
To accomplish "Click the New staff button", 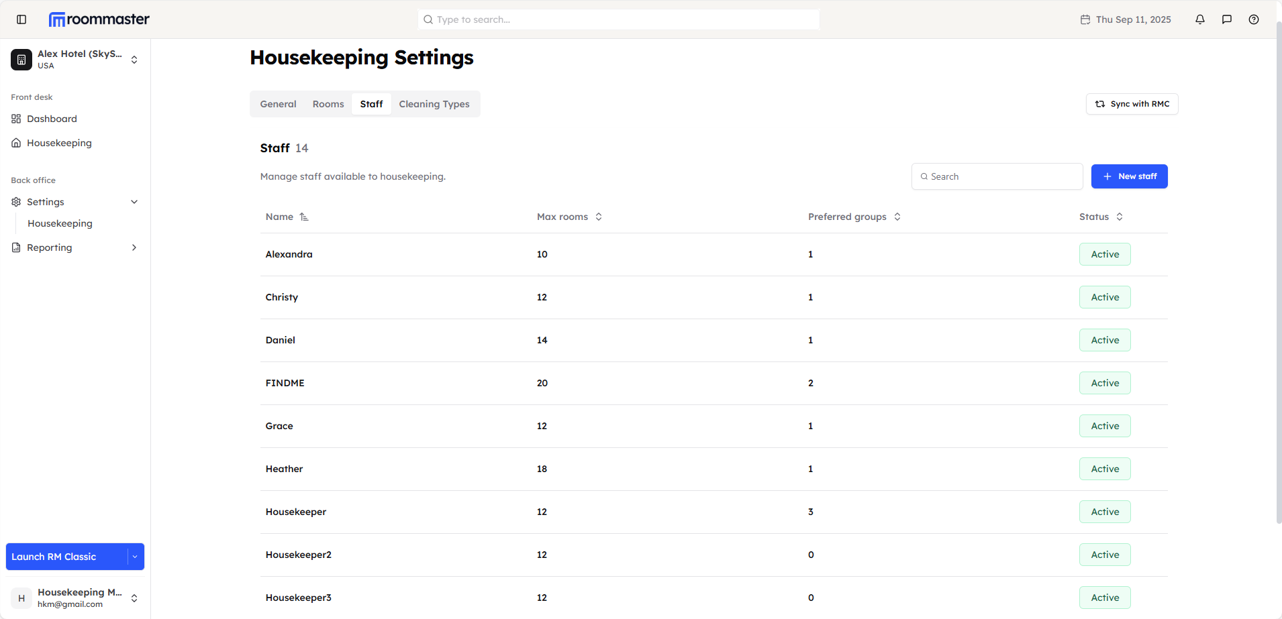I will click(1129, 176).
